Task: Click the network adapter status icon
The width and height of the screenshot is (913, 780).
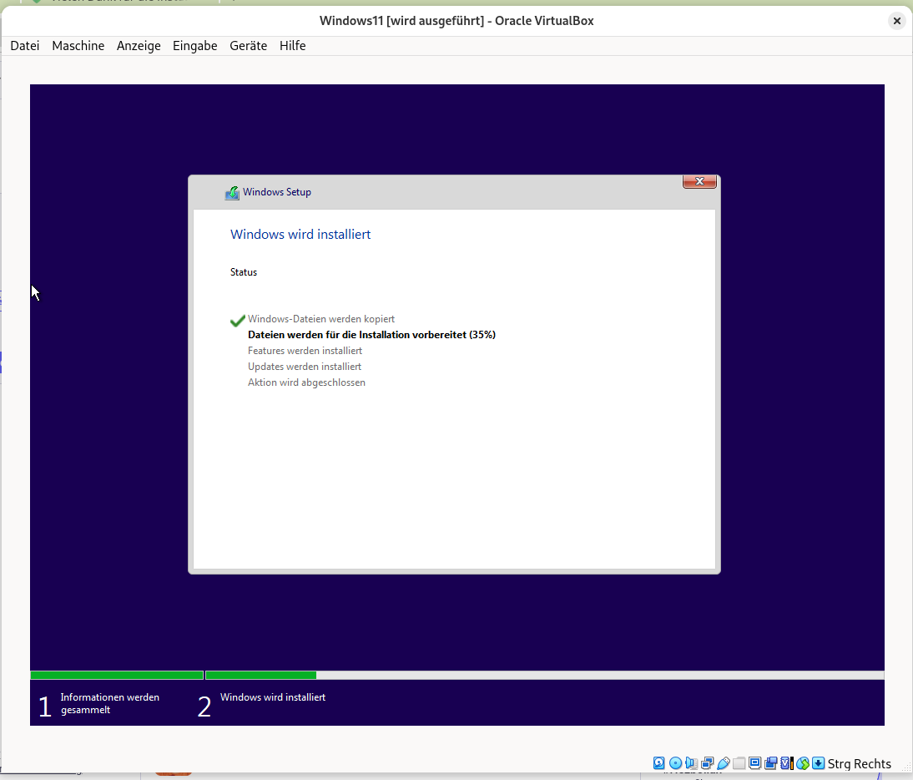Action: pyautogui.click(x=707, y=763)
